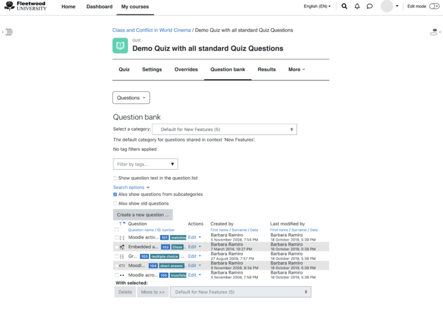Open the course index drawer icon
The height and width of the screenshot is (309, 443).
(x=9, y=32)
